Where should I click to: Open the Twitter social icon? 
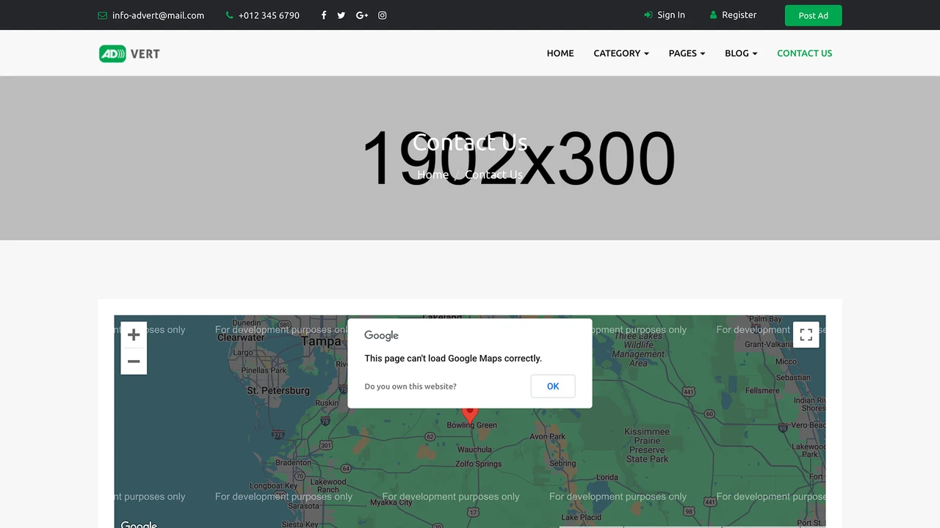point(341,15)
